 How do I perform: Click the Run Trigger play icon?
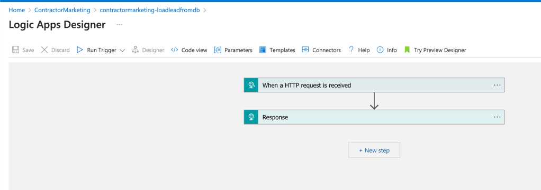pyautogui.click(x=80, y=50)
